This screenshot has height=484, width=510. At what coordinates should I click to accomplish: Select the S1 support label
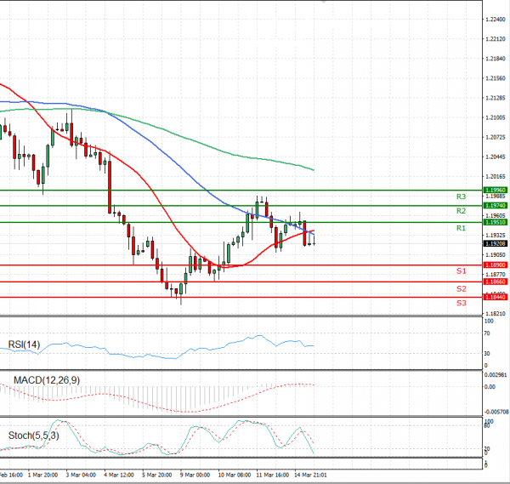[461, 270]
